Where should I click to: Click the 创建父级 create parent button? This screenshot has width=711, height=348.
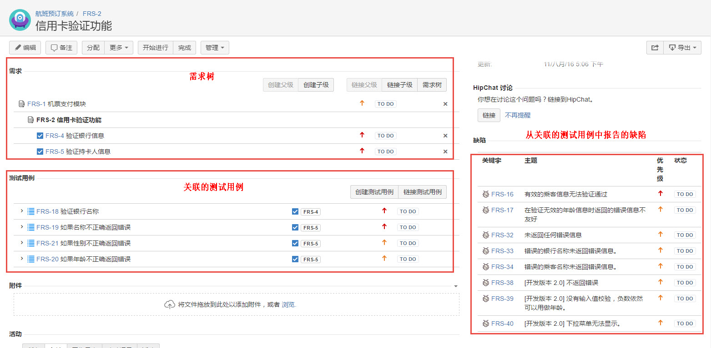point(281,85)
